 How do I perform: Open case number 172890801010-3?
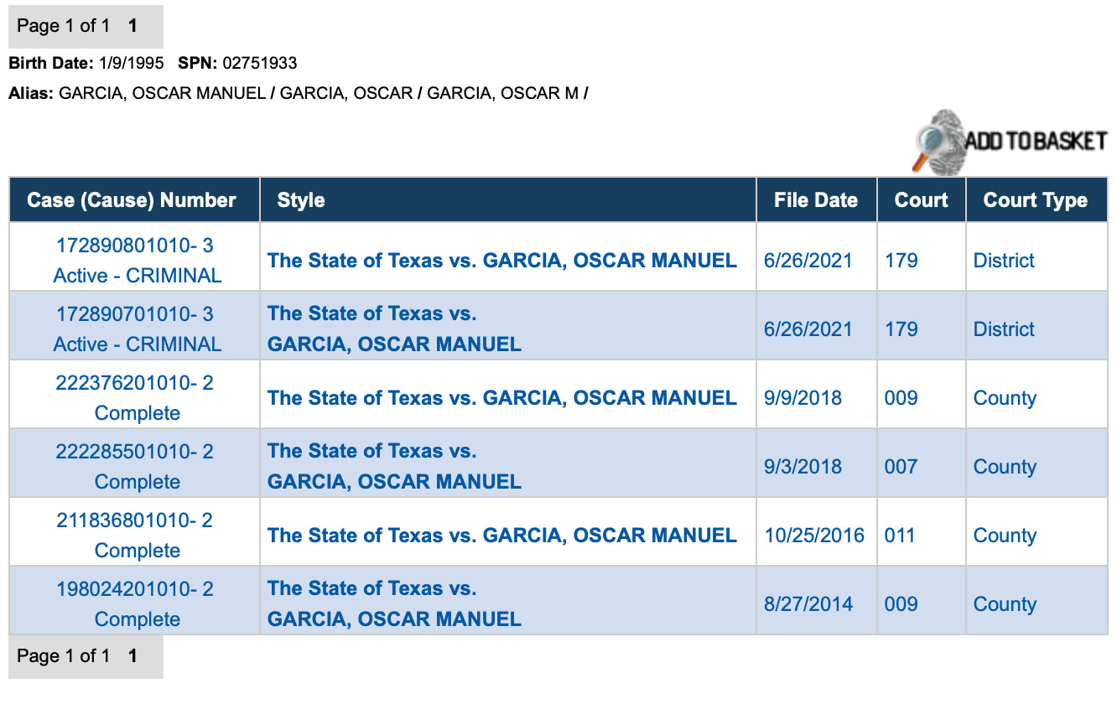click(x=135, y=246)
